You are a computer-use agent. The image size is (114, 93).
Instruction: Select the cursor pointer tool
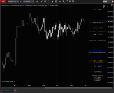[52, 2]
